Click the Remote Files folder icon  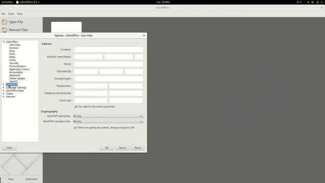tap(5, 30)
